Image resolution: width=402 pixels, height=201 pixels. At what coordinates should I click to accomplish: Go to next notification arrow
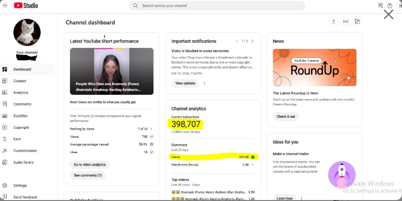click(253, 41)
